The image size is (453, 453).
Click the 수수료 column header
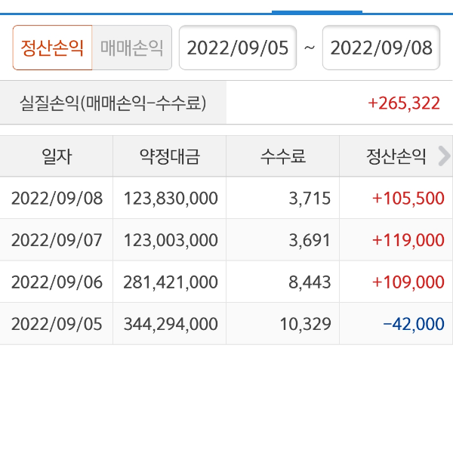click(283, 157)
